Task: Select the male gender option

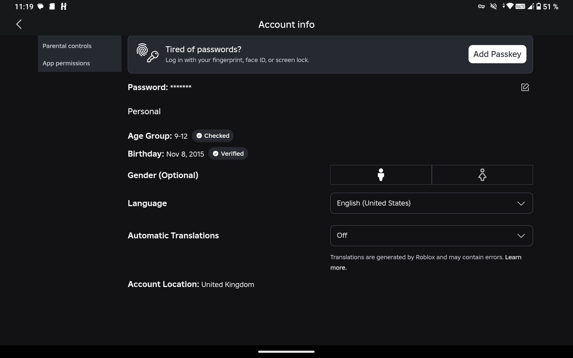Action: (x=381, y=175)
